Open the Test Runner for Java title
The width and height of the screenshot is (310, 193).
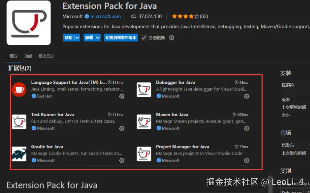point(53,114)
